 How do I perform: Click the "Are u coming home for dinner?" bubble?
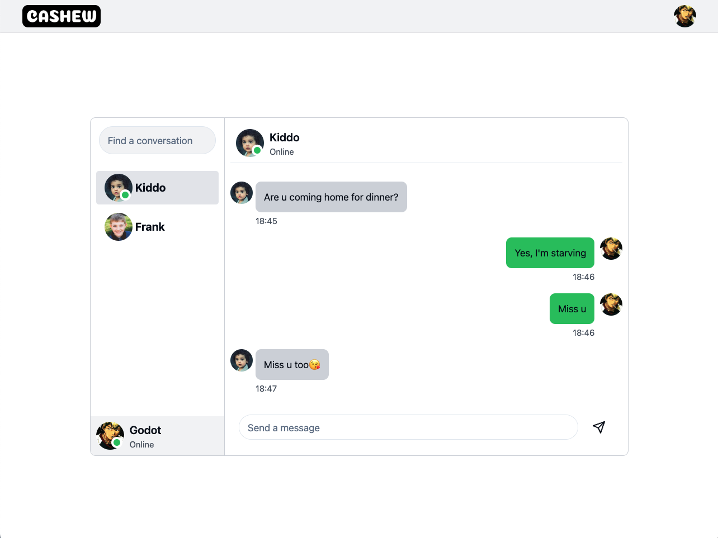point(331,197)
